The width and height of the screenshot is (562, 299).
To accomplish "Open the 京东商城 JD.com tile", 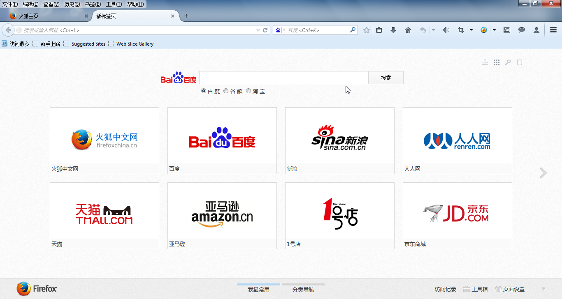I will (x=457, y=216).
